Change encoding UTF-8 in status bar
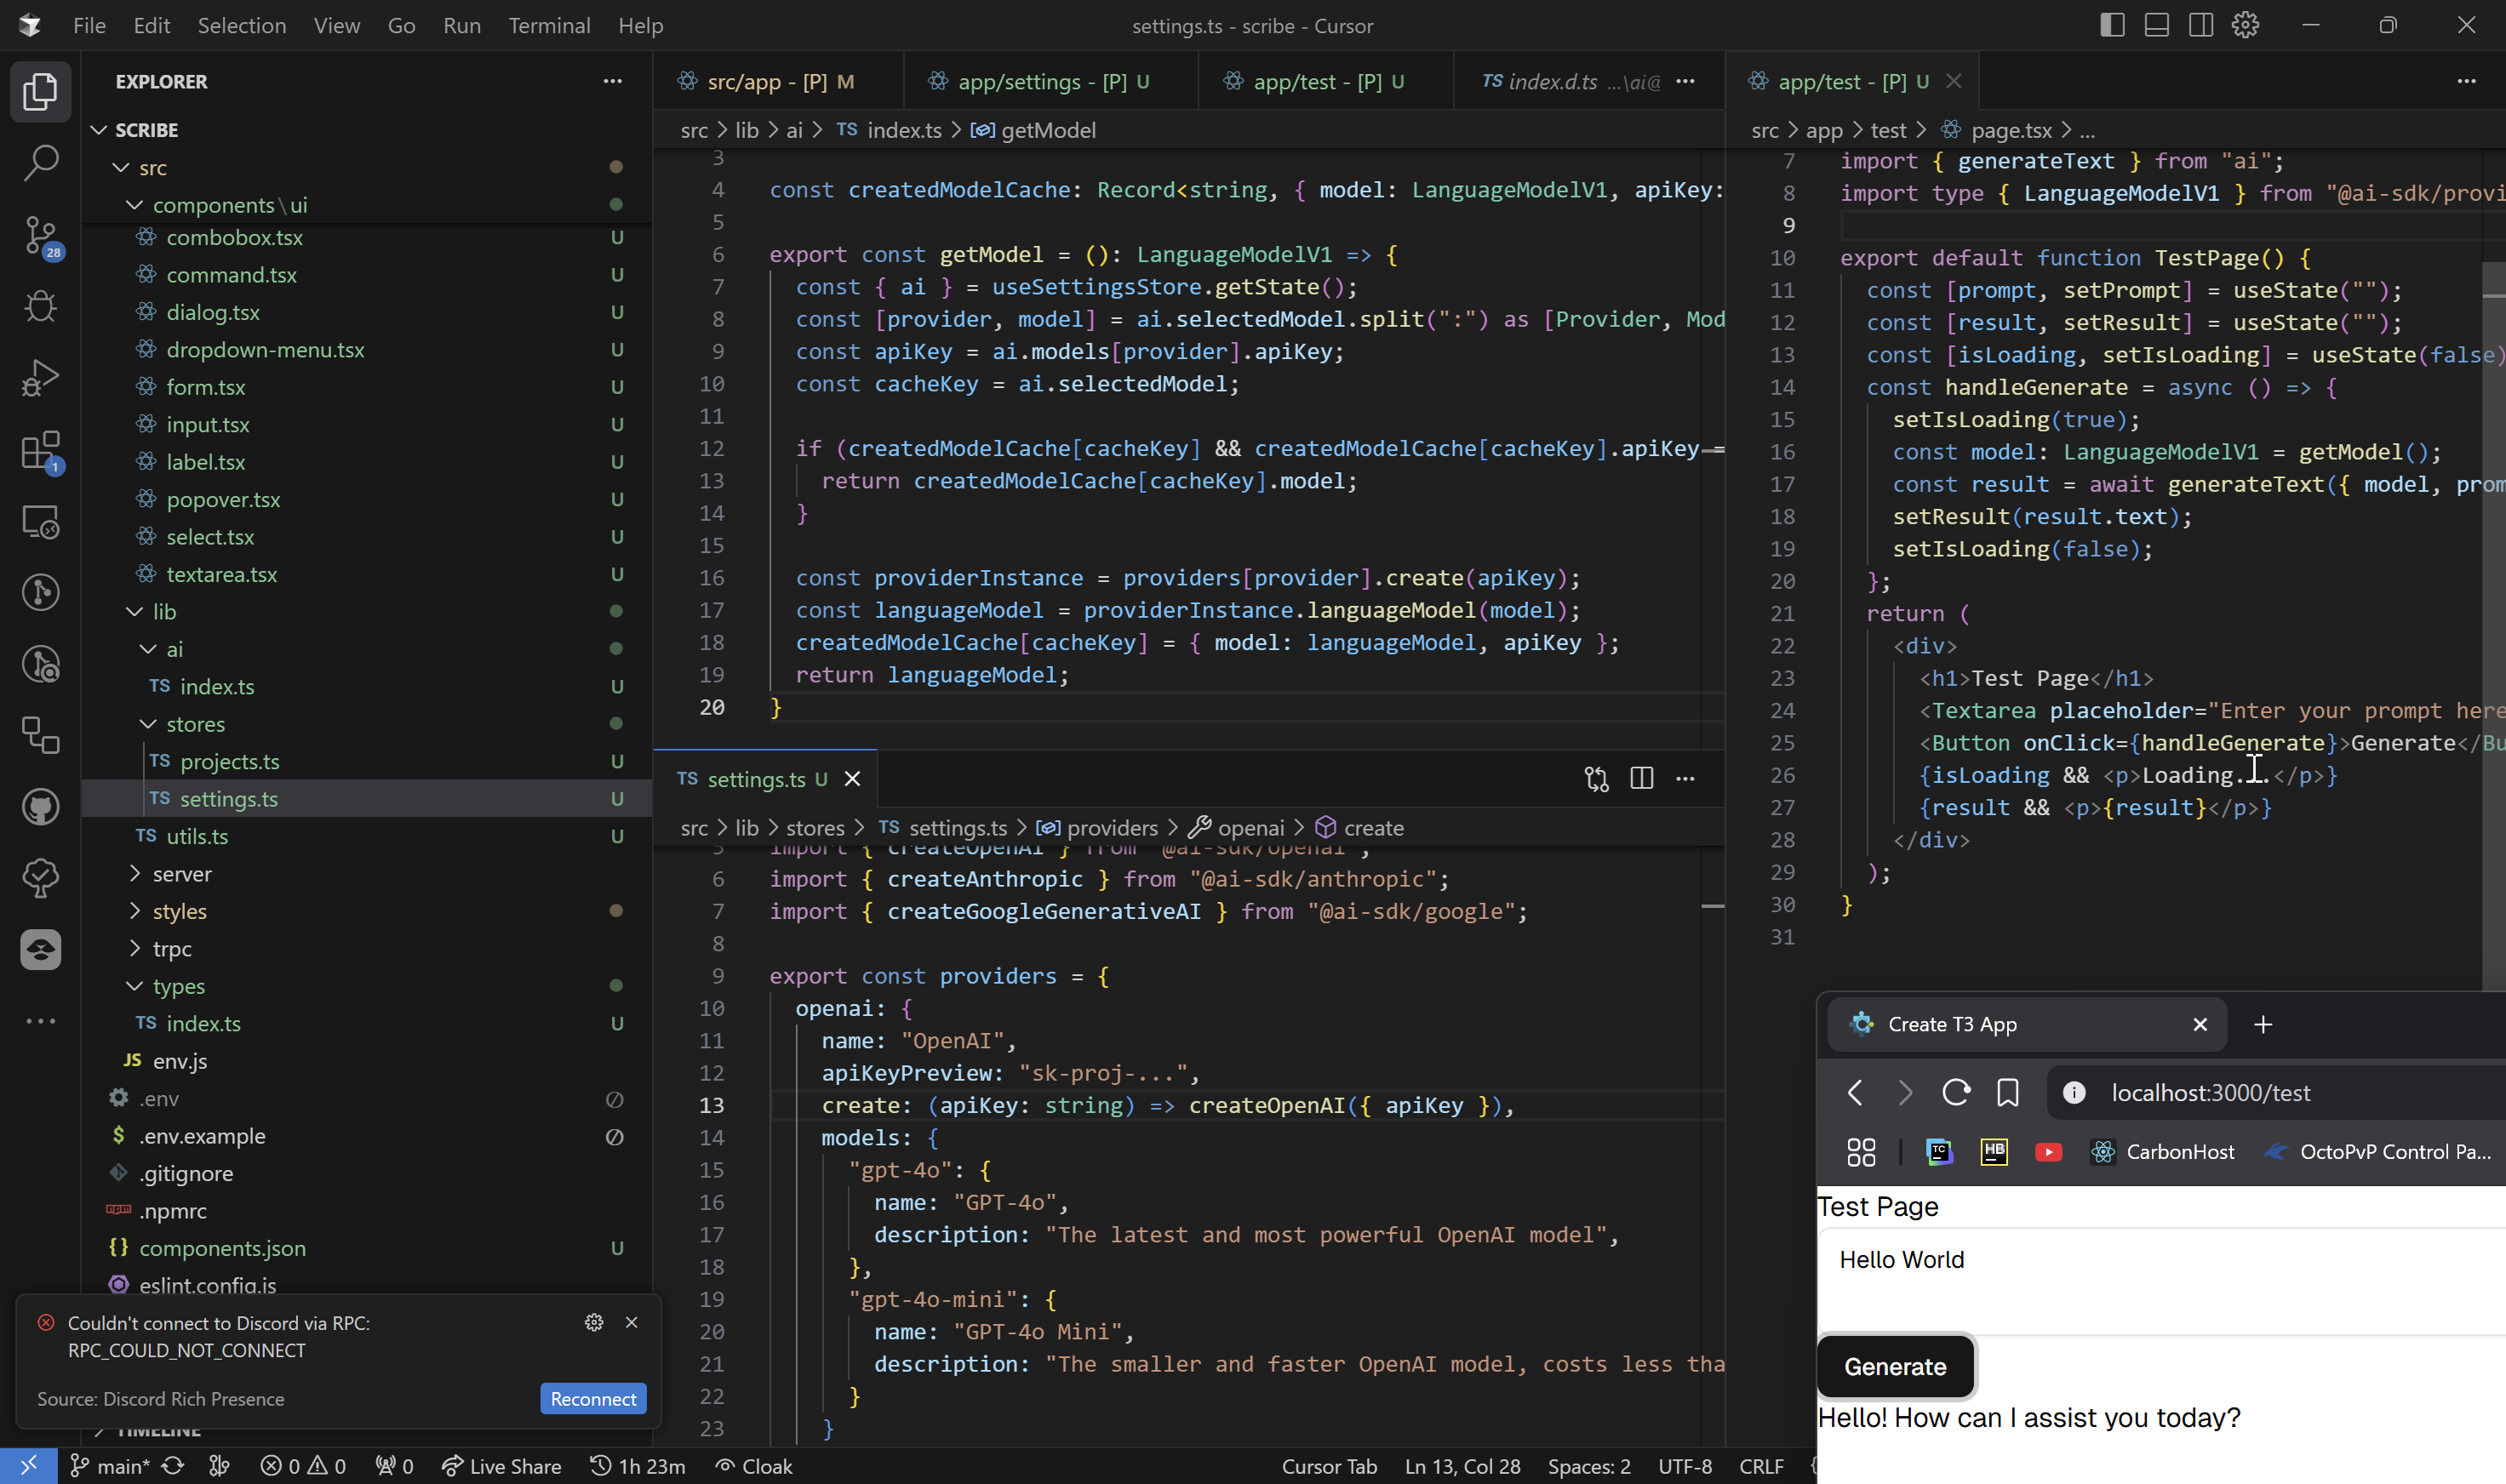The width and height of the screenshot is (2506, 1484). pyautogui.click(x=1685, y=1466)
